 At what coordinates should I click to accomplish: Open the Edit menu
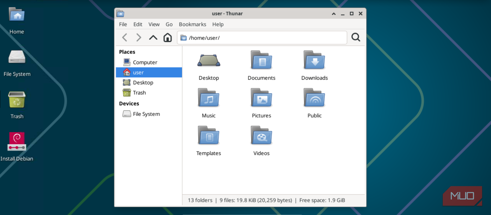138,24
